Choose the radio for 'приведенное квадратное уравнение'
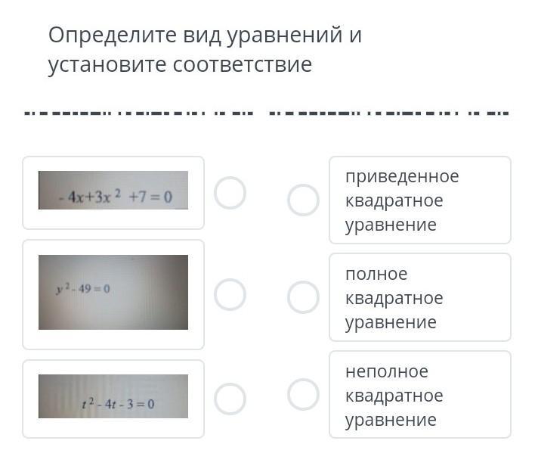Screen dimensions: 538x475 (x=303, y=200)
